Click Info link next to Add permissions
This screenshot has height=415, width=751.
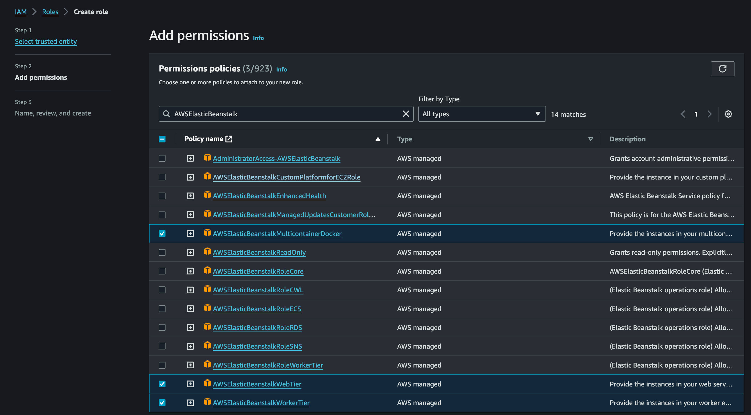pyautogui.click(x=258, y=38)
